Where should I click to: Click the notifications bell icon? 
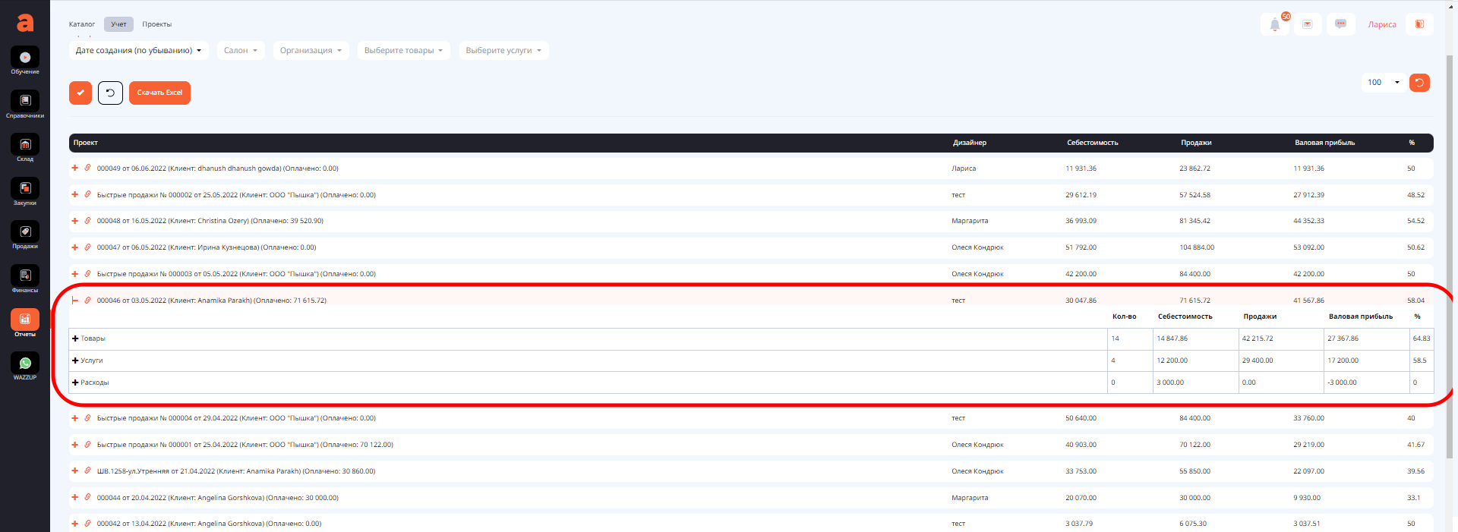(x=1275, y=24)
